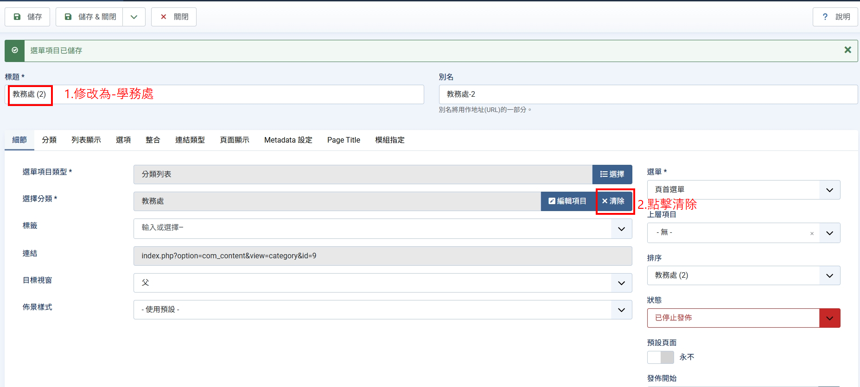Click the title input field
The width and height of the screenshot is (860, 387).
pyautogui.click(x=232, y=94)
